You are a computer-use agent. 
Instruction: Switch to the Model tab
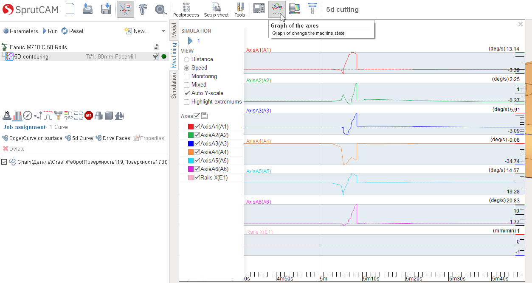click(174, 30)
